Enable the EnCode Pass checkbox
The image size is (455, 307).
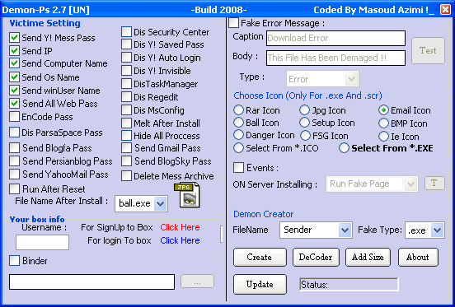click(x=14, y=116)
